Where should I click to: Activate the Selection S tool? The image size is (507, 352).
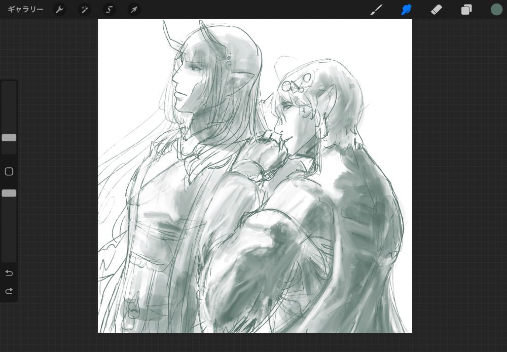tap(110, 10)
